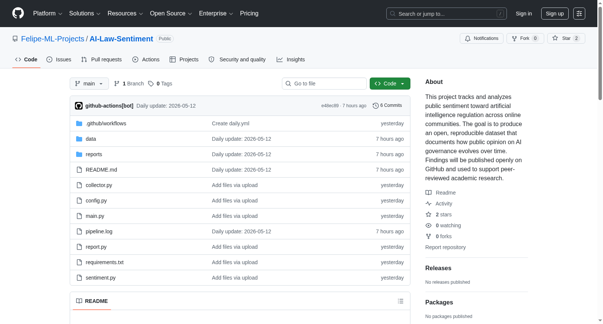Open the appearance settings icon button
Screen dimensions: 603x324
point(579,14)
